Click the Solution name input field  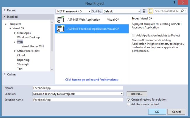pyautogui.click(x=78, y=100)
